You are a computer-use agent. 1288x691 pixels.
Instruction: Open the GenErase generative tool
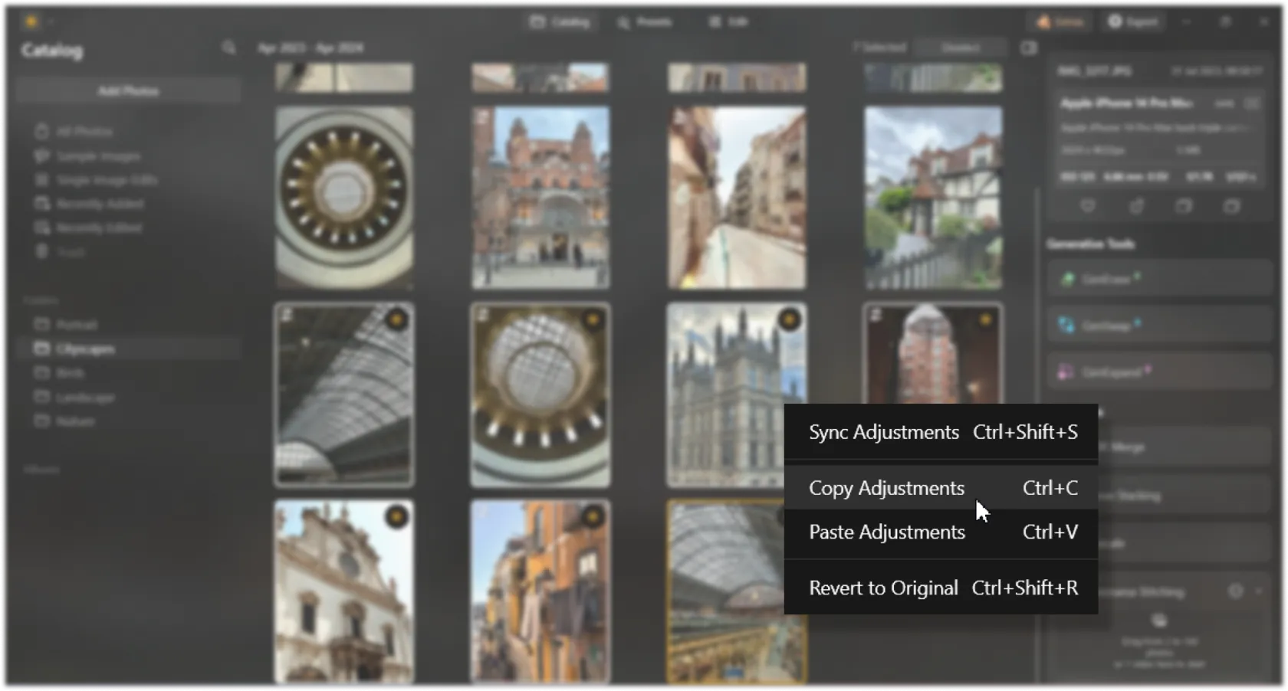[1159, 279]
